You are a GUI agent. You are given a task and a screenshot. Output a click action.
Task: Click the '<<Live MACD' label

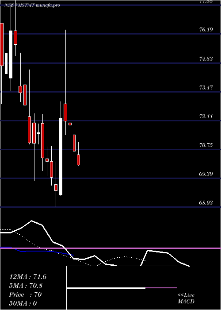pyautogui.click(x=186, y=298)
